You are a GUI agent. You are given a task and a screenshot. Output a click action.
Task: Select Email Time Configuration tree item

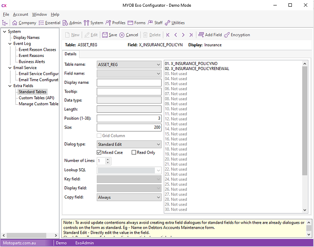(39, 80)
